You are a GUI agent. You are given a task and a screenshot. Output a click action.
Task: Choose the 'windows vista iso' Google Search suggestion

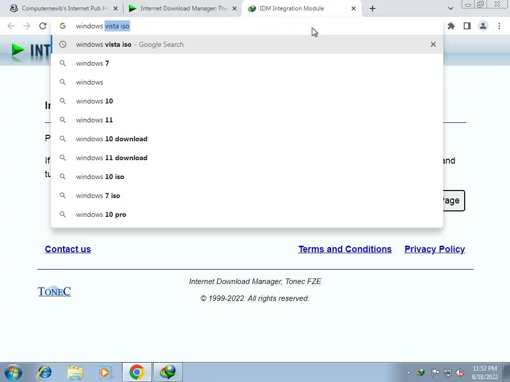pos(247,44)
